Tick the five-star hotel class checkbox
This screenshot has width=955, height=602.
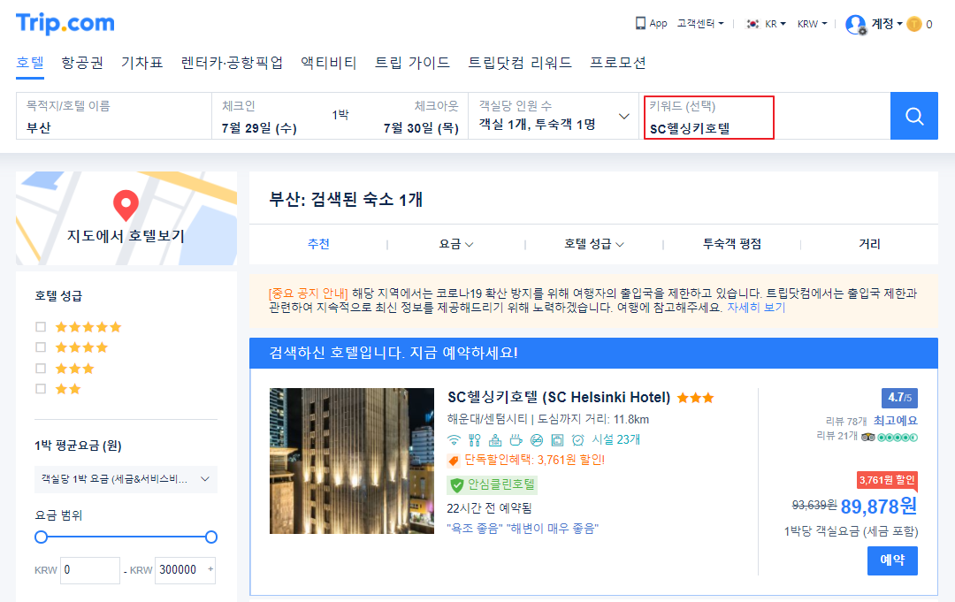(x=41, y=327)
